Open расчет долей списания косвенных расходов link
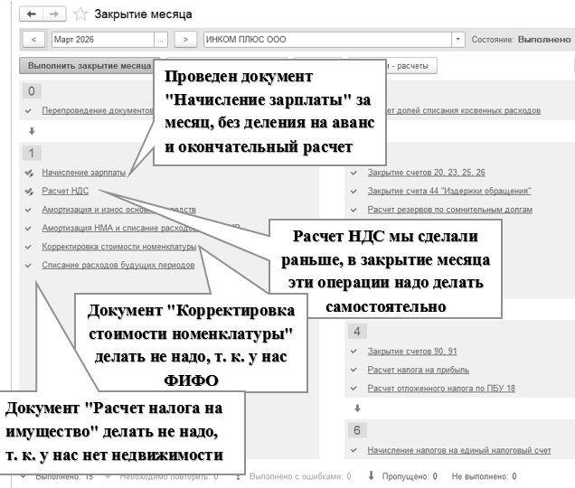The image size is (575, 488). pyautogui.click(x=463, y=110)
